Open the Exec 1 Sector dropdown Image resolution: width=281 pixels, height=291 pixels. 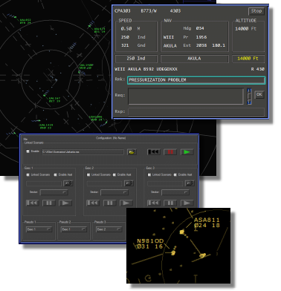54,192
